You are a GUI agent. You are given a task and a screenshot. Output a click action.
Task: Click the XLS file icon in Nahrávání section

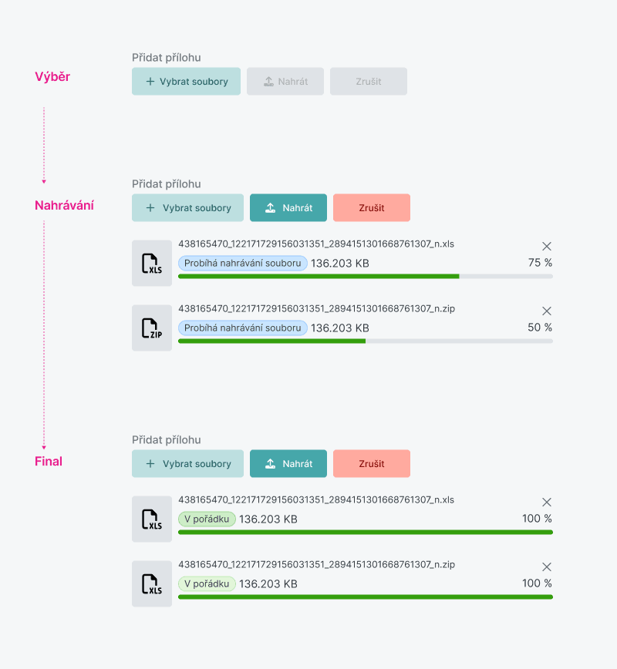pyautogui.click(x=152, y=264)
